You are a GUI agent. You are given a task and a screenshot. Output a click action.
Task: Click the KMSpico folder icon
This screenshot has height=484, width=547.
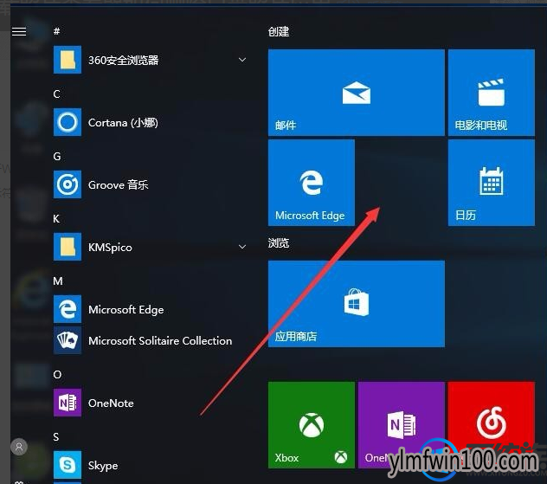click(68, 247)
